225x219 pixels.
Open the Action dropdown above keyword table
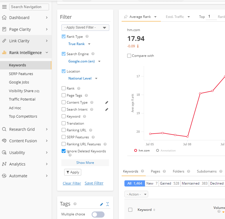[136, 194]
